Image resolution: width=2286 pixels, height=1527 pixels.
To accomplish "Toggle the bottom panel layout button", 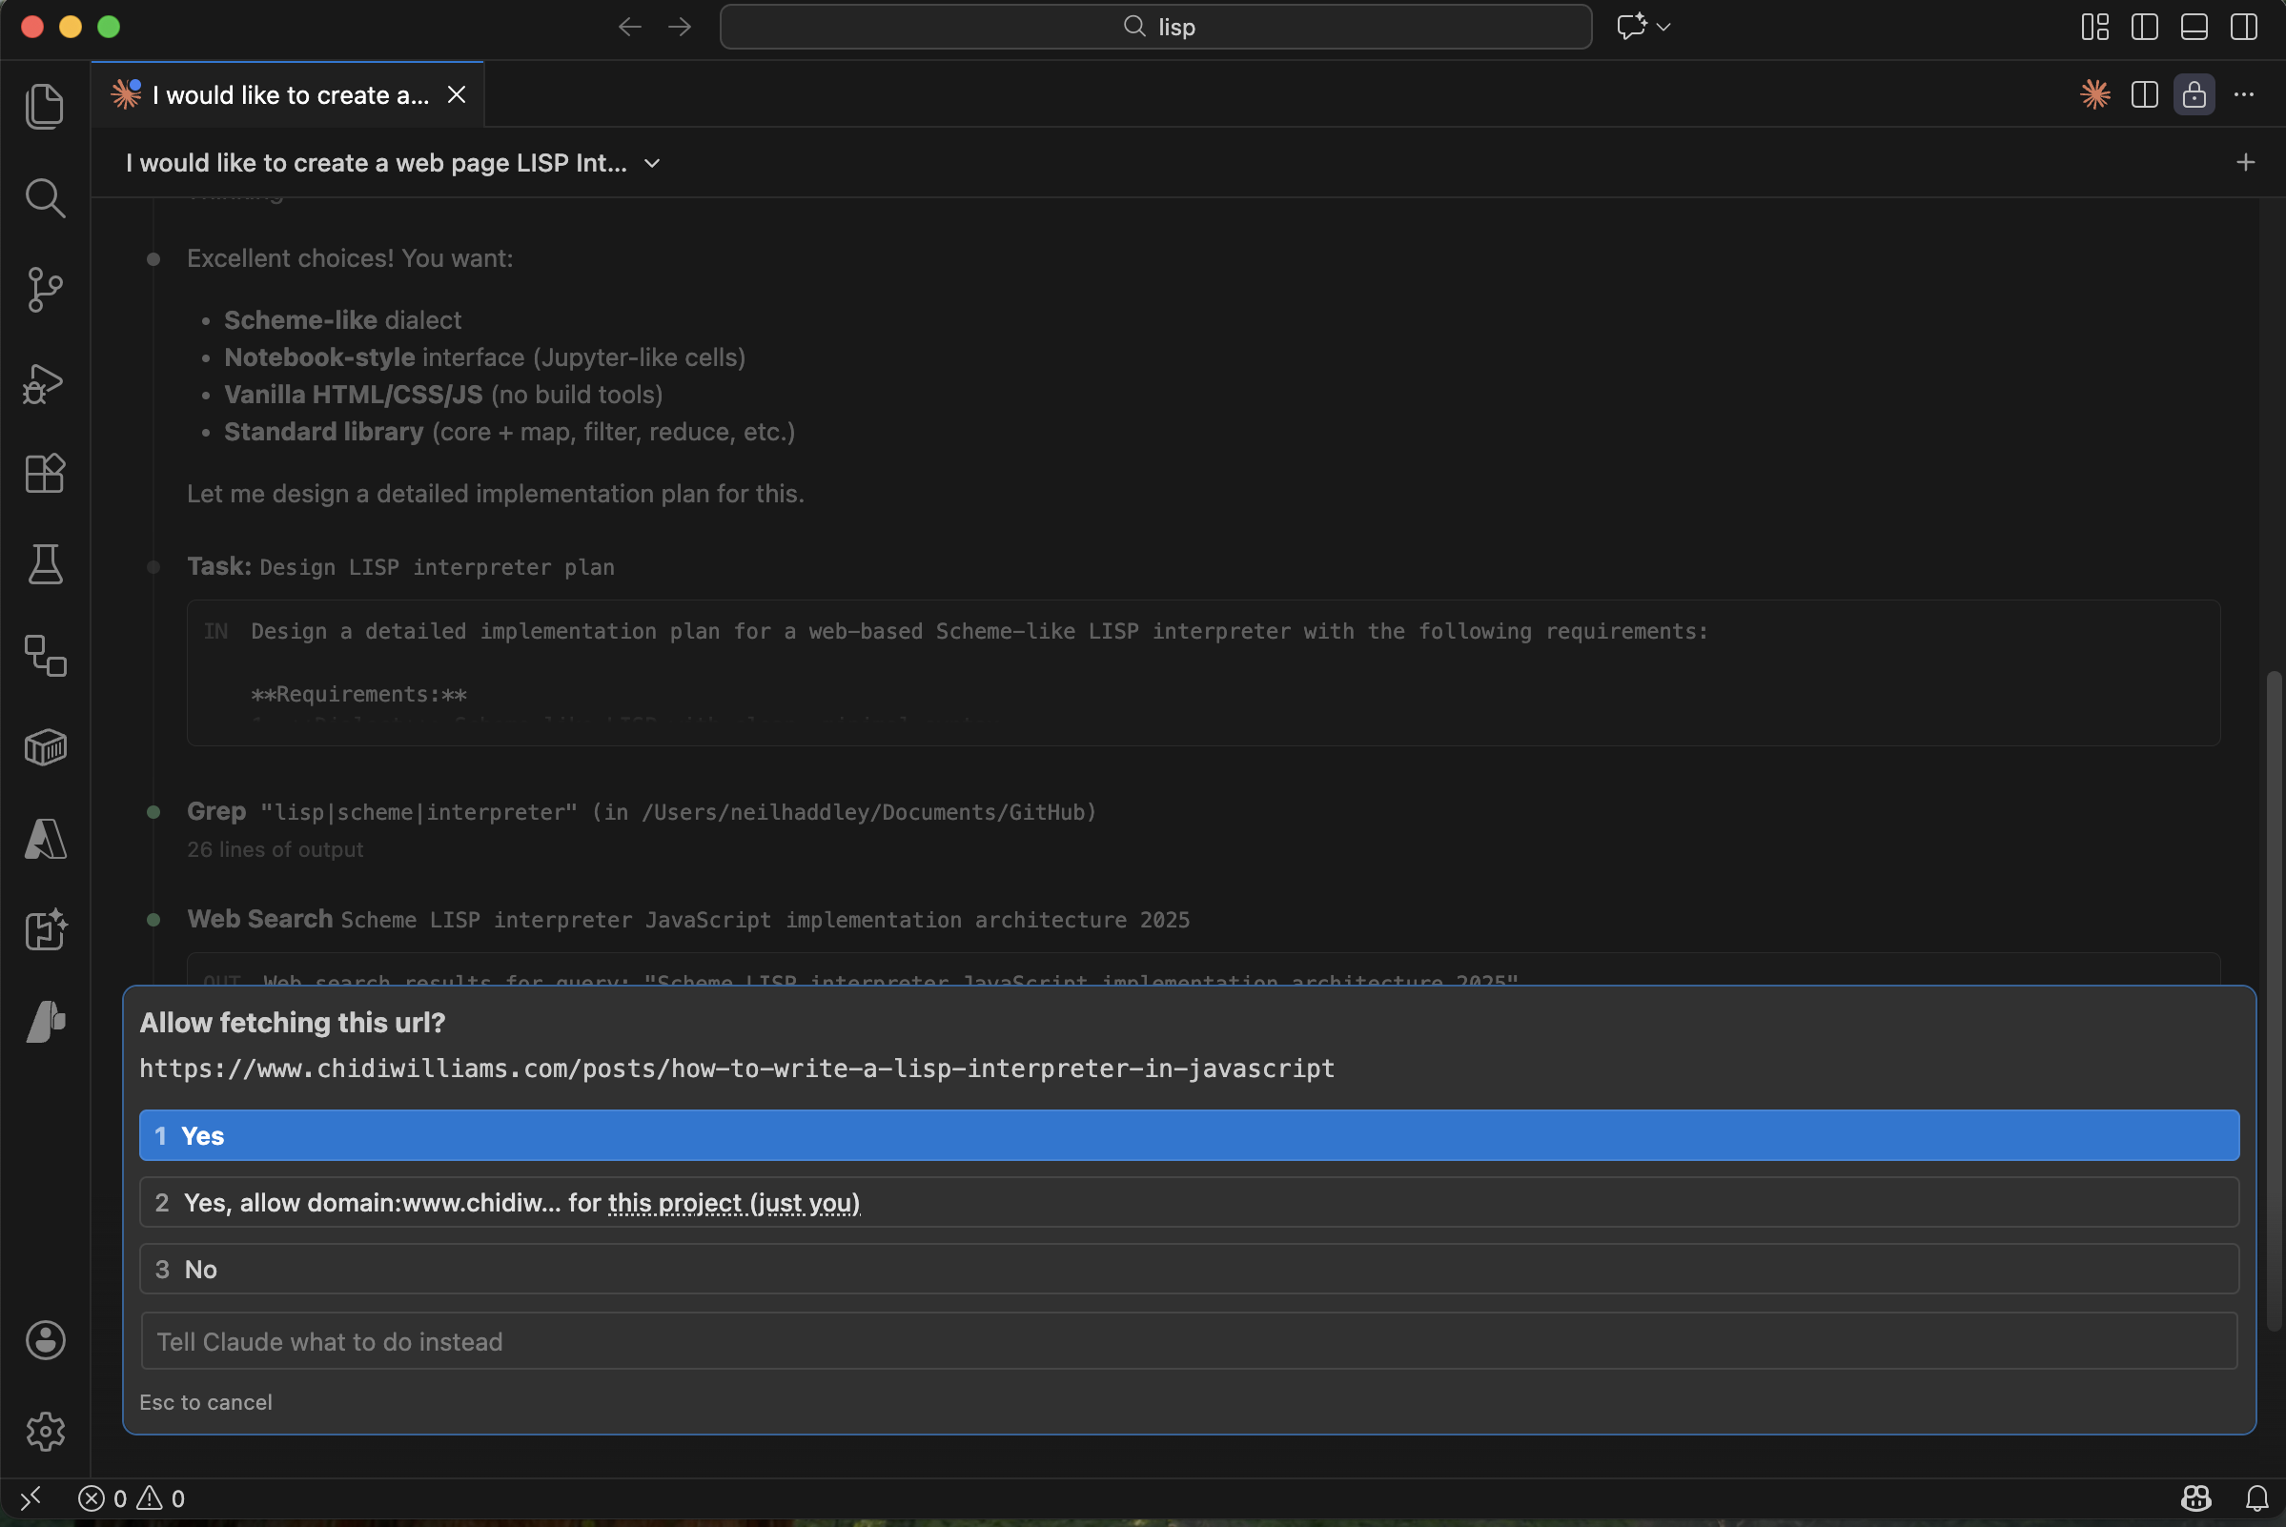I will tap(2194, 27).
